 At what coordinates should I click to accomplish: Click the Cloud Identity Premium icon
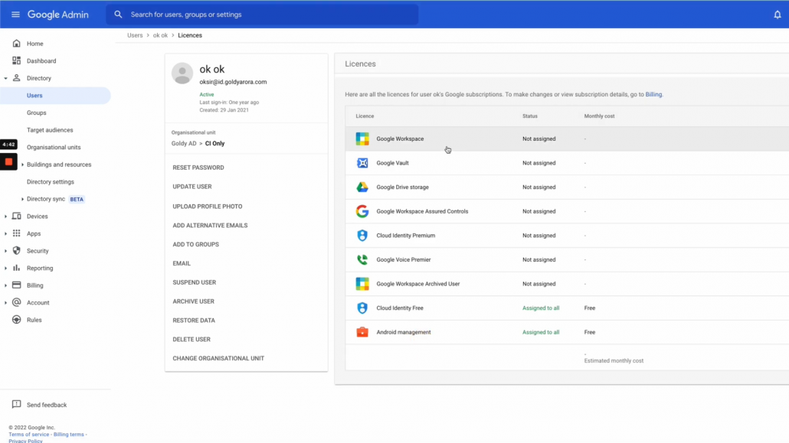point(362,236)
